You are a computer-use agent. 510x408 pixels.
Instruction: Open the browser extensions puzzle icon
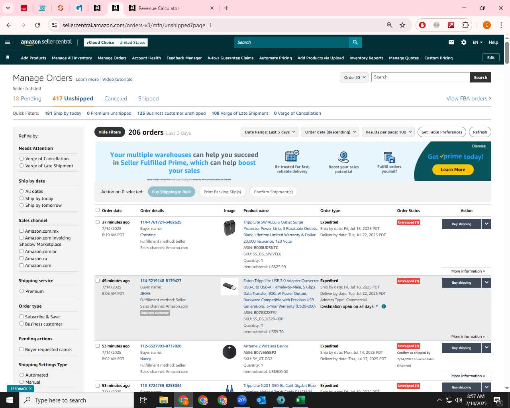(465, 25)
